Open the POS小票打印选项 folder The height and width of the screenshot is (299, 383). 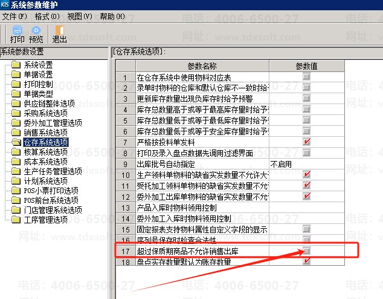(x=16, y=191)
